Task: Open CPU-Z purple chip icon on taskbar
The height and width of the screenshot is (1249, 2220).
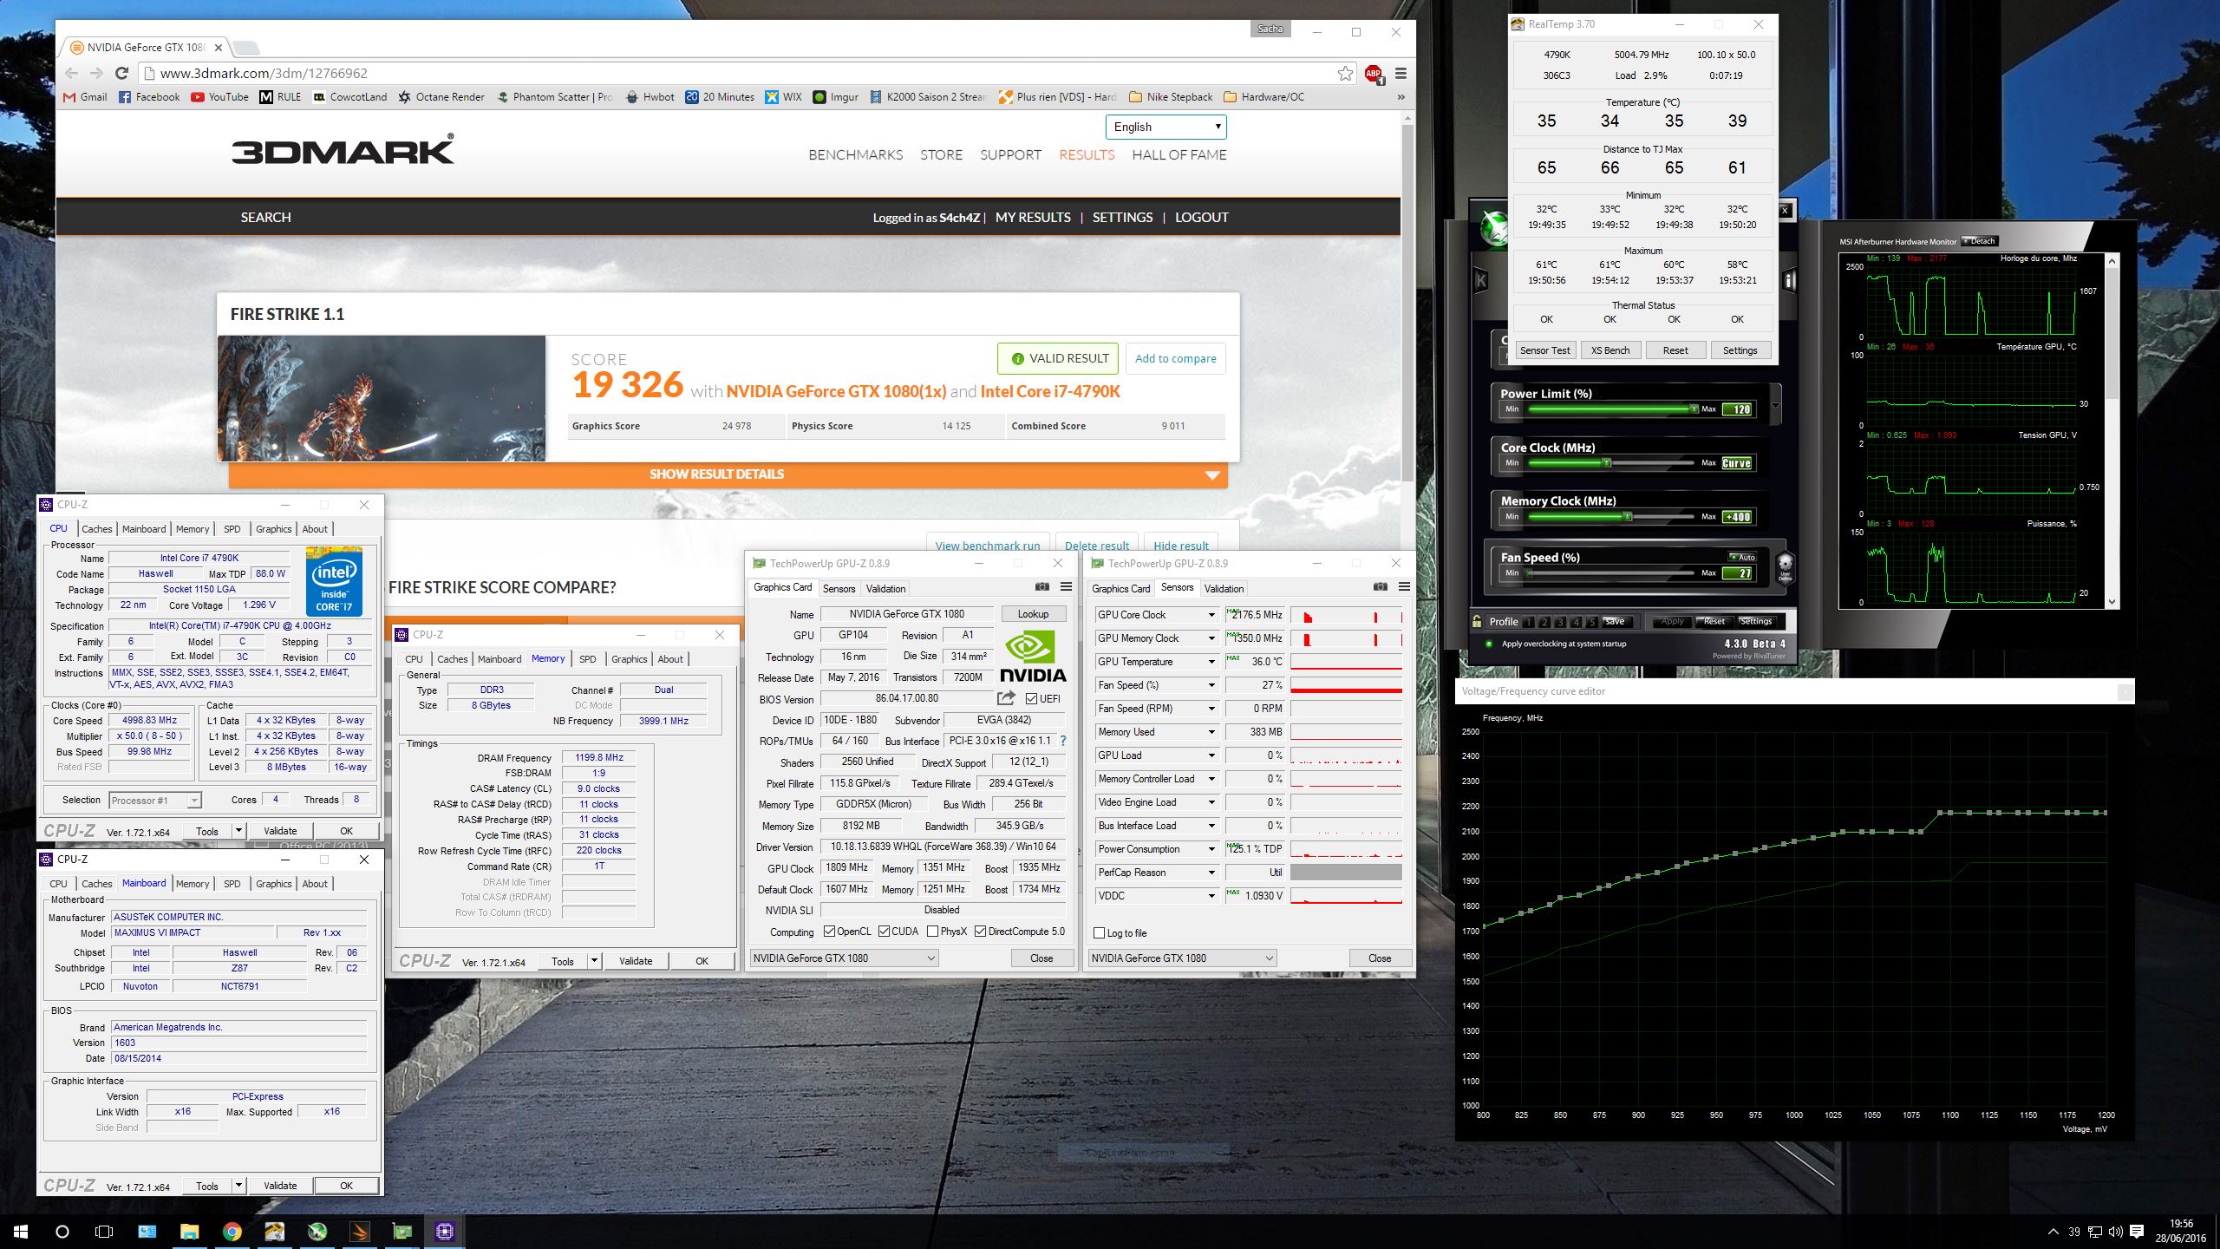Action: click(445, 1231)
